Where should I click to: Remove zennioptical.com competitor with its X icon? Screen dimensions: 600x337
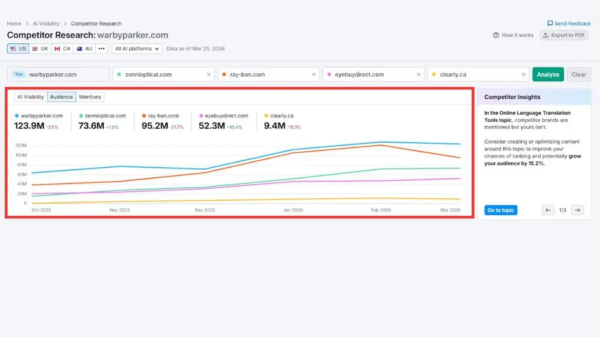pyautogui.click(x=209, y=74)
